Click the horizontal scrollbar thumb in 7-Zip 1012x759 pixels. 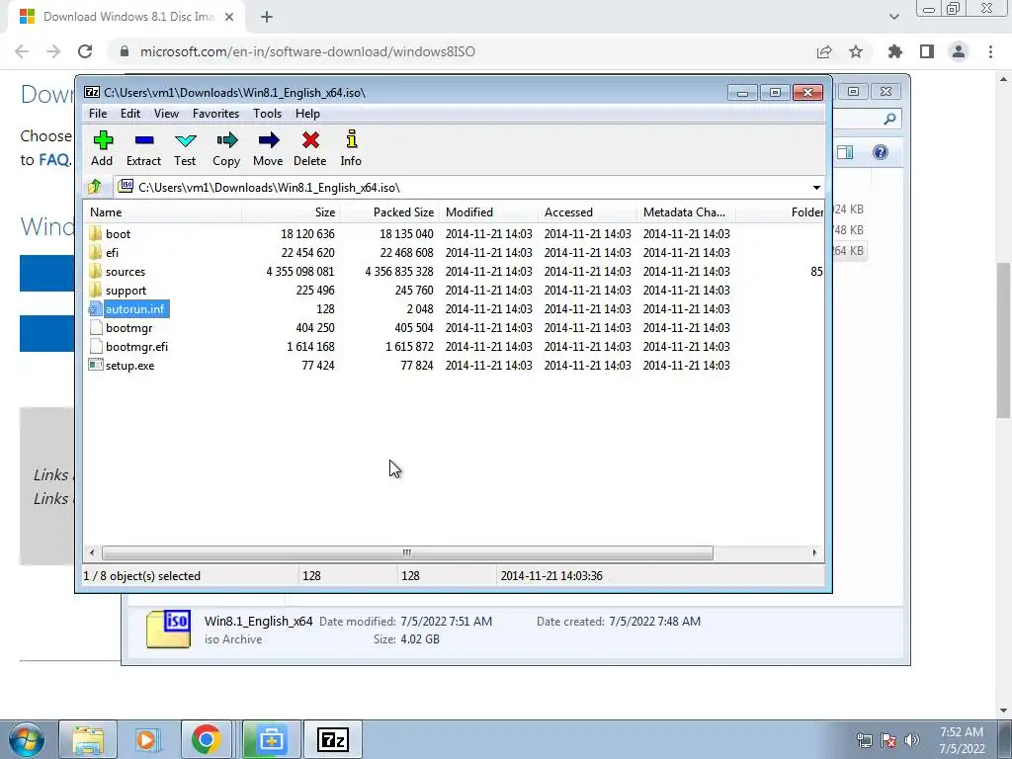pyautogui.click(x=407, y=552)
